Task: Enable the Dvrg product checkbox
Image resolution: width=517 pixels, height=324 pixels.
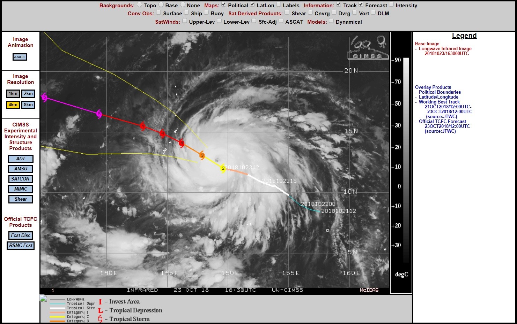Action: [x=334, y=13]
